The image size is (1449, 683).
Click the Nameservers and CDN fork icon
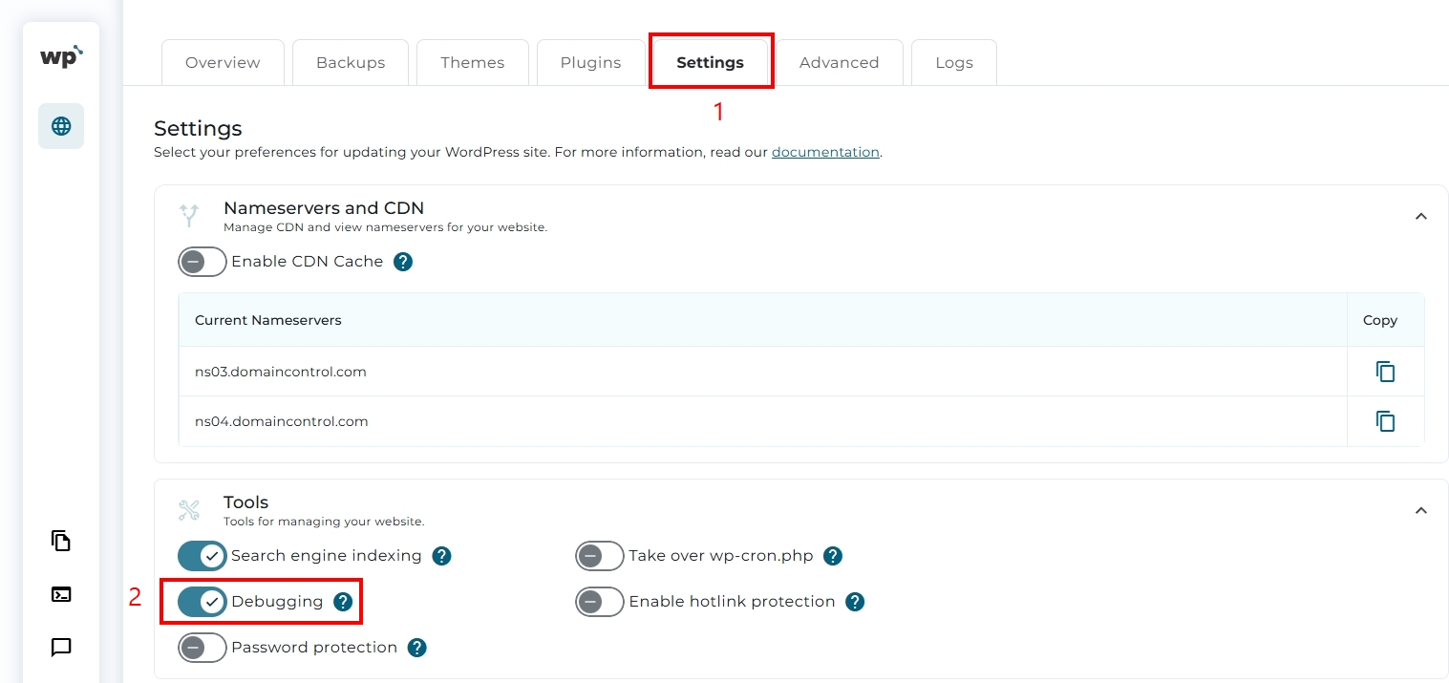click(x=189, y=216)
